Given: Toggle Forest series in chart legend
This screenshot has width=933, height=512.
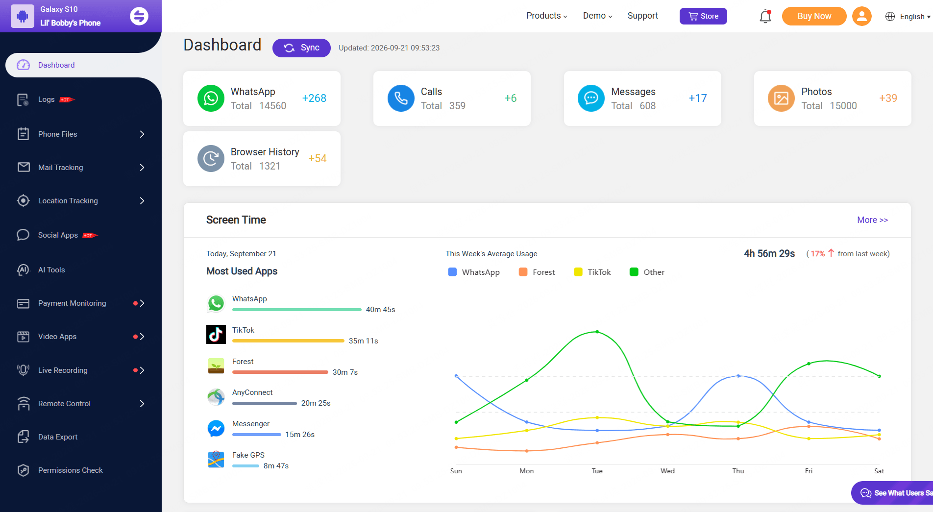Looking at the screenshot, I should (537, 272).
